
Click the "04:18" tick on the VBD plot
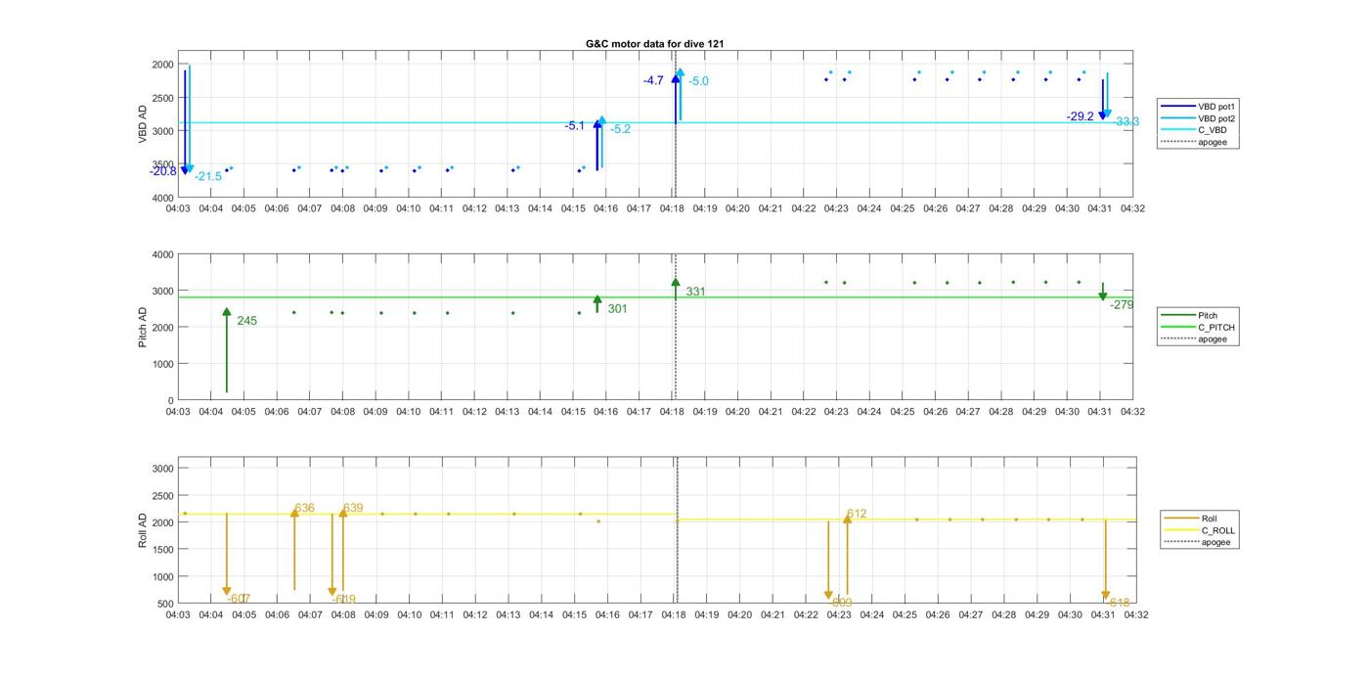click(x=672, y=208)
